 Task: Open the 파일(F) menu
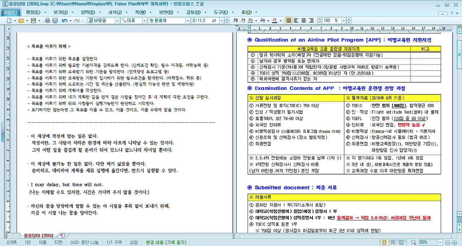click(x=10, y=12)
